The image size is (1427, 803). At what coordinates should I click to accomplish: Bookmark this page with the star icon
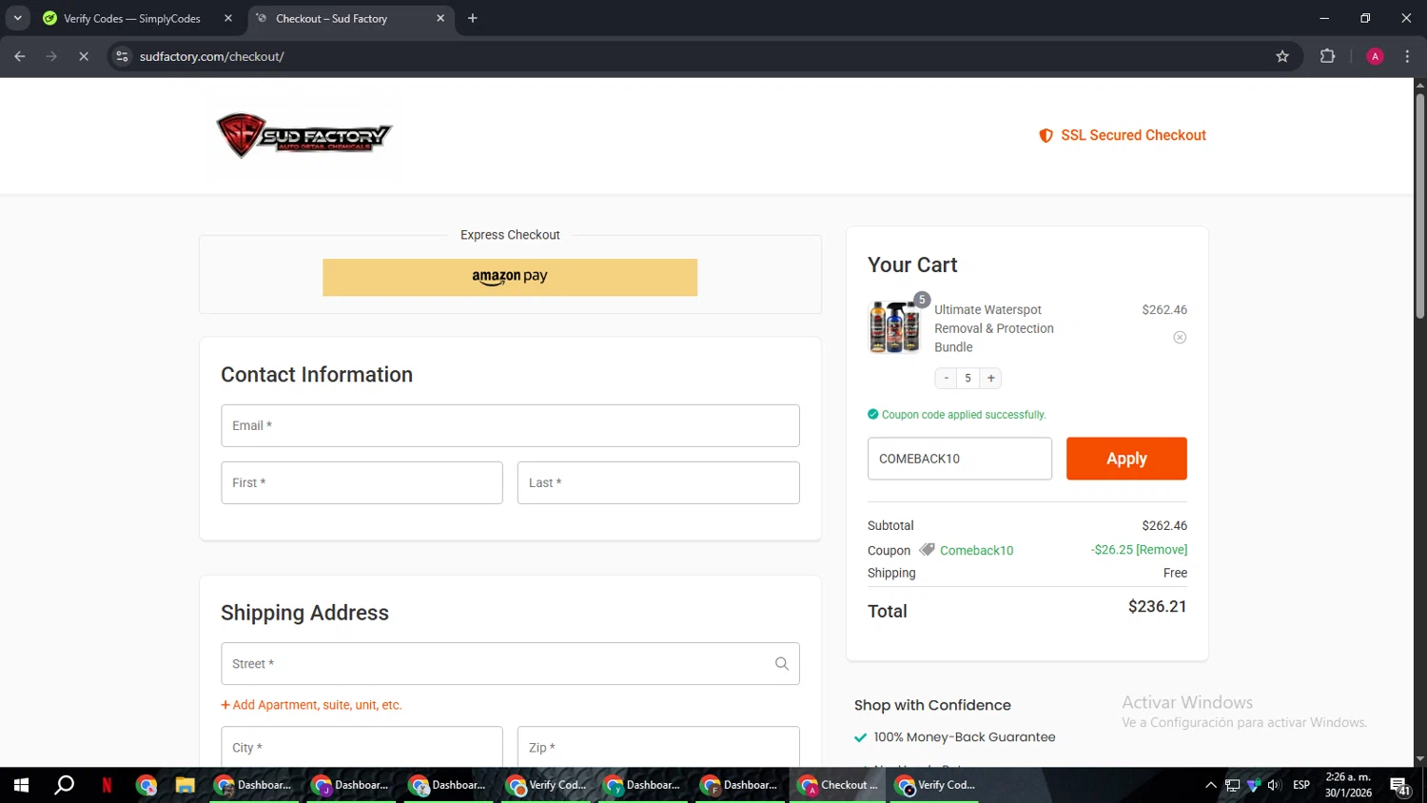click(x=1282, y=56)
